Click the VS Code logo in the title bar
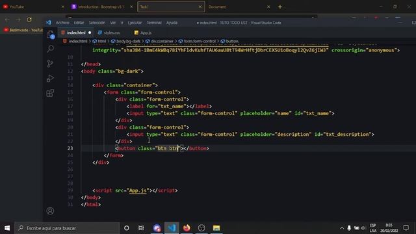The height and width of the screenshot is (234, 416). tap(49, 23)
